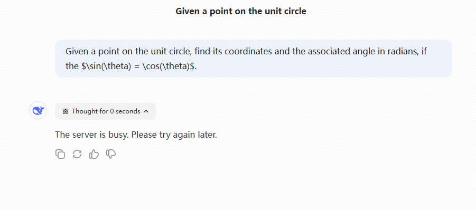Select the blue user message bubble
This screenshot has height=210, width=476.
pos(254,59)
